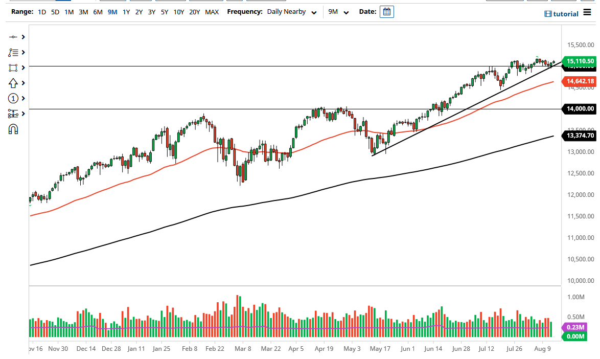Expand the trend line tool submenu chevron
The image size is (600, 359).
point(22,37)
